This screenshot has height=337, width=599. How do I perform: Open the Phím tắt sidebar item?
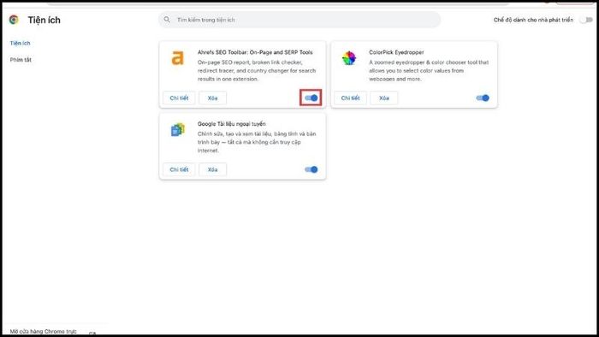[21, 60]
